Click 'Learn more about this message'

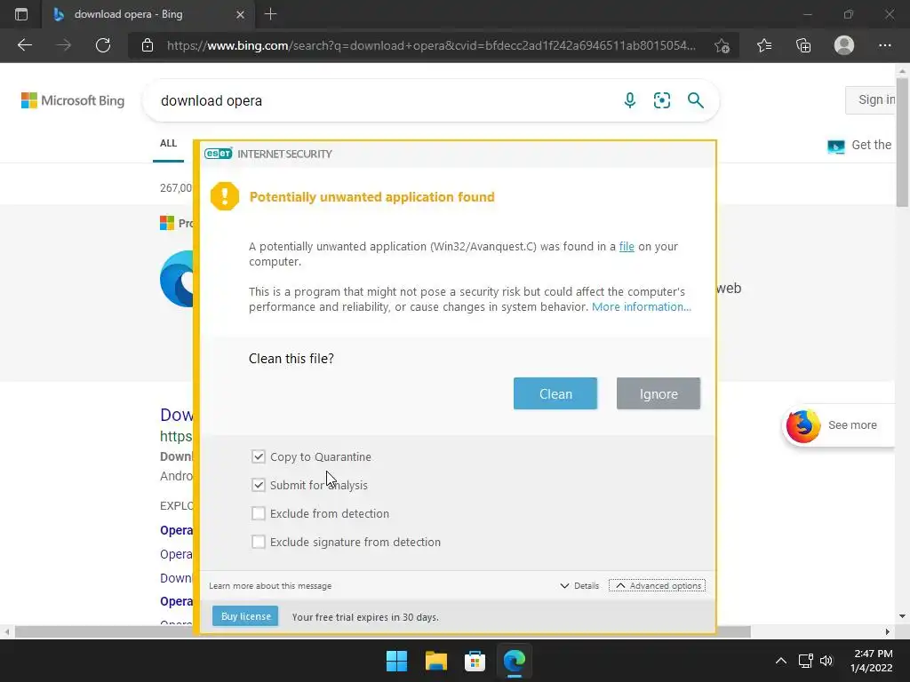pos(270,586)
